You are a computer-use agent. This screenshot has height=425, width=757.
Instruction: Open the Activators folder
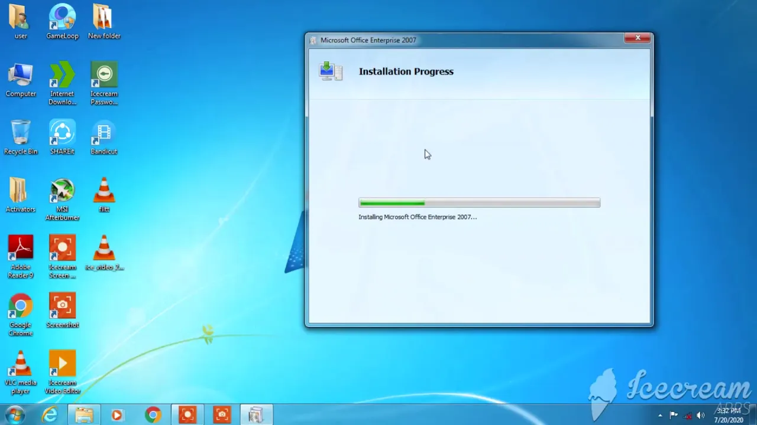pyautogui.click(x=21, y=195)
